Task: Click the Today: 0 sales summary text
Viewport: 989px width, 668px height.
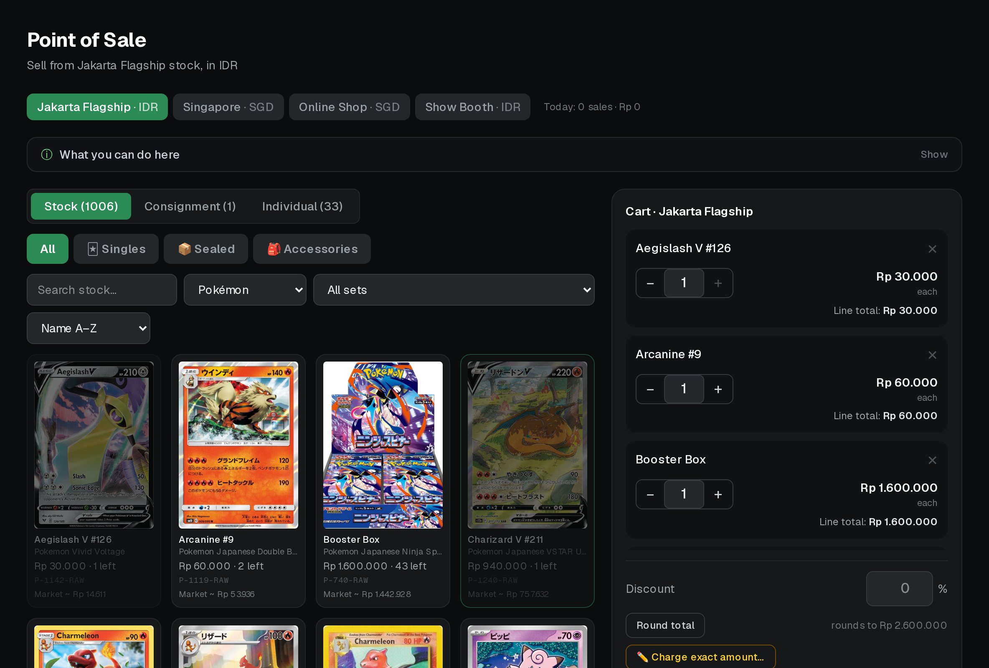Action: pos(592,107)
